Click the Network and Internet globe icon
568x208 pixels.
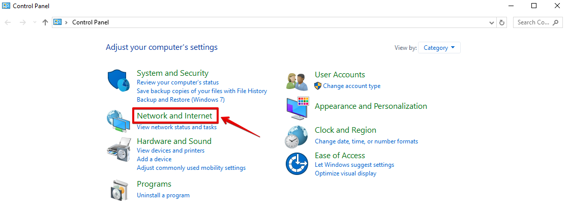click(x=118, y=122)
